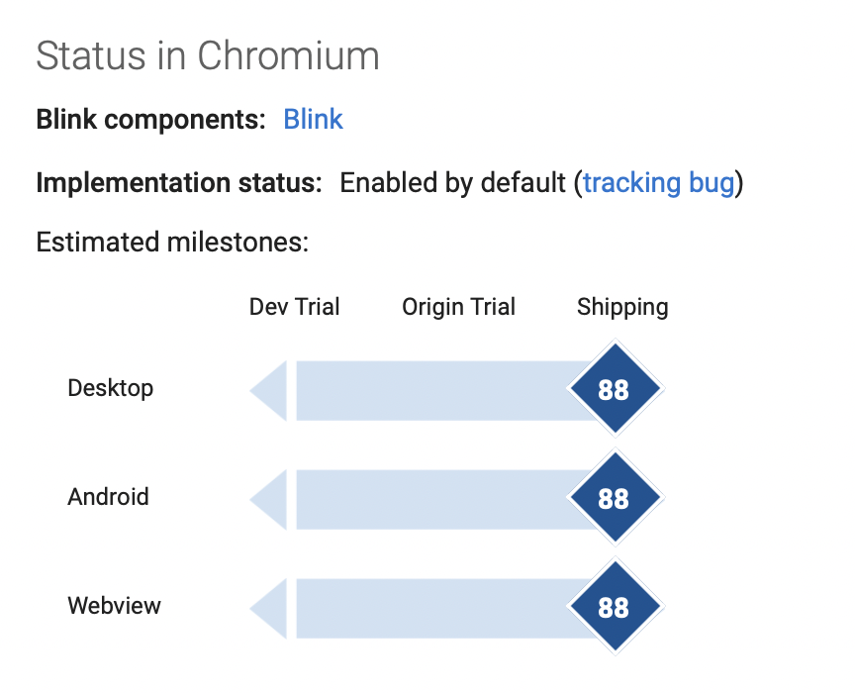Viewport: 855px width, 693px height.
Task: Click the Webview shipping milestone 88 diamond
Action: point(616,606)
